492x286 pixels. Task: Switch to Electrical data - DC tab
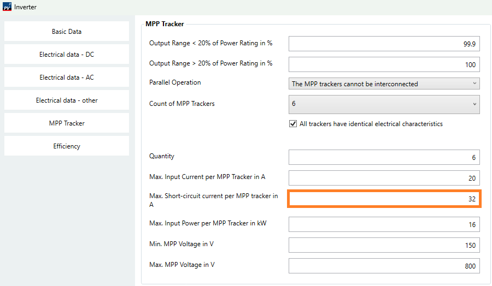[x=67, y=55]
